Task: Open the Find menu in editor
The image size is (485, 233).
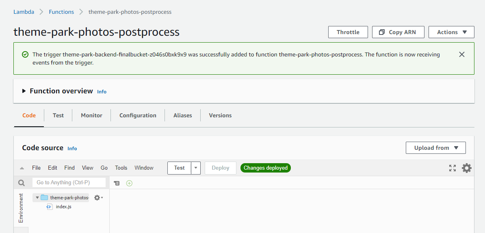Action: (69, 168)
